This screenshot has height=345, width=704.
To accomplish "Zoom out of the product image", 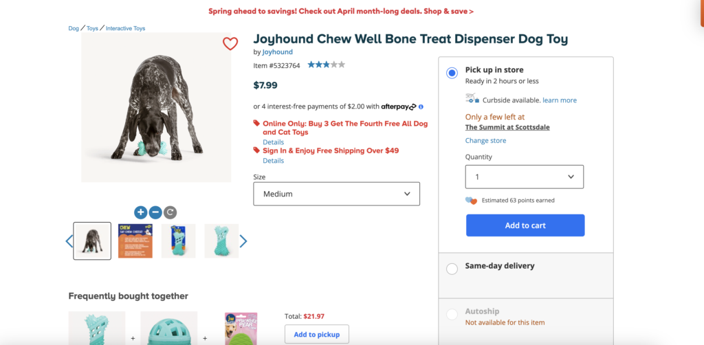I will 155,212.
